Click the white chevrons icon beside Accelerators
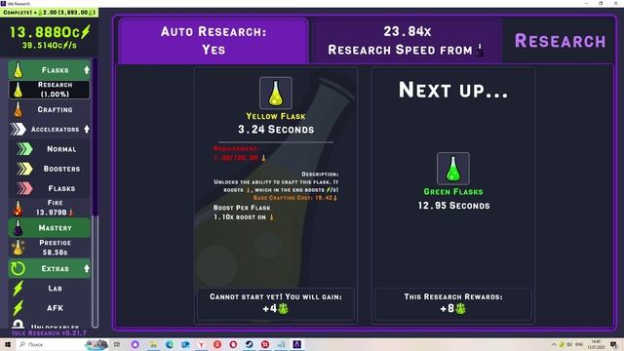The image size is (624, 351). click(x=18, y=130)
